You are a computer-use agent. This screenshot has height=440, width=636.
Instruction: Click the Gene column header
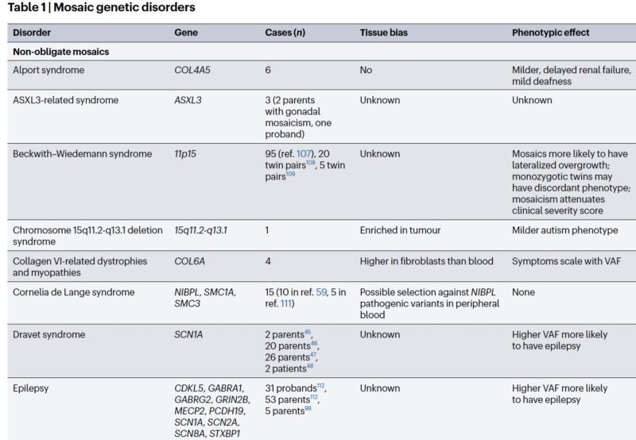click(186, 33)
